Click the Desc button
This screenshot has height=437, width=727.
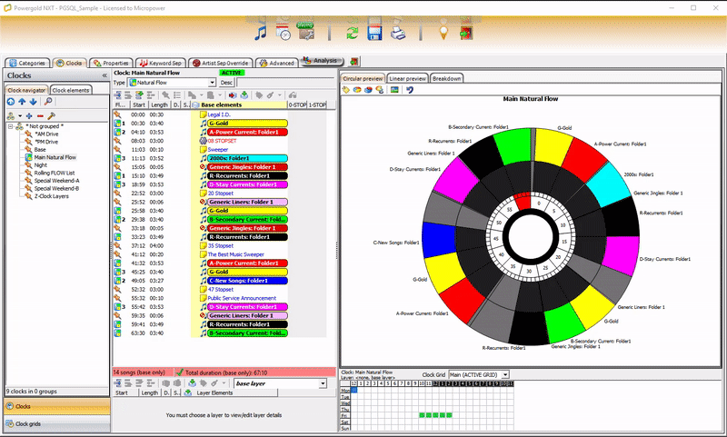[226, 82]
